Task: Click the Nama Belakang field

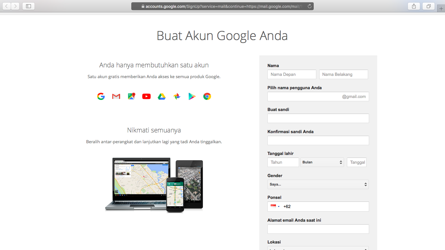Action: [344, 74]
